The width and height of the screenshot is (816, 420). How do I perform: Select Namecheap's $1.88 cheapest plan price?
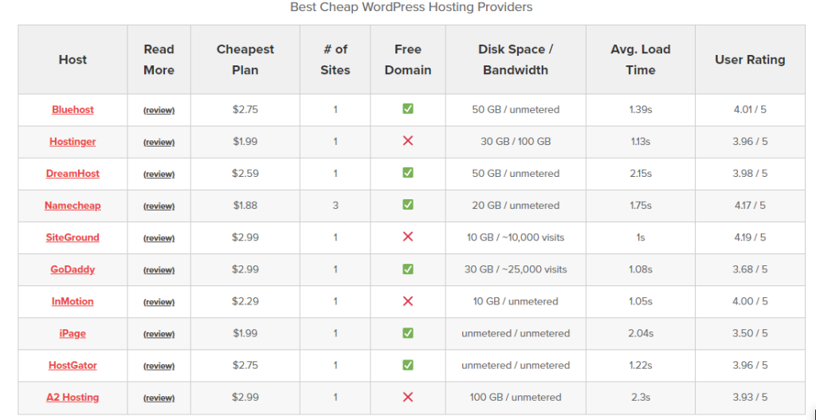(x=245, y=206)
